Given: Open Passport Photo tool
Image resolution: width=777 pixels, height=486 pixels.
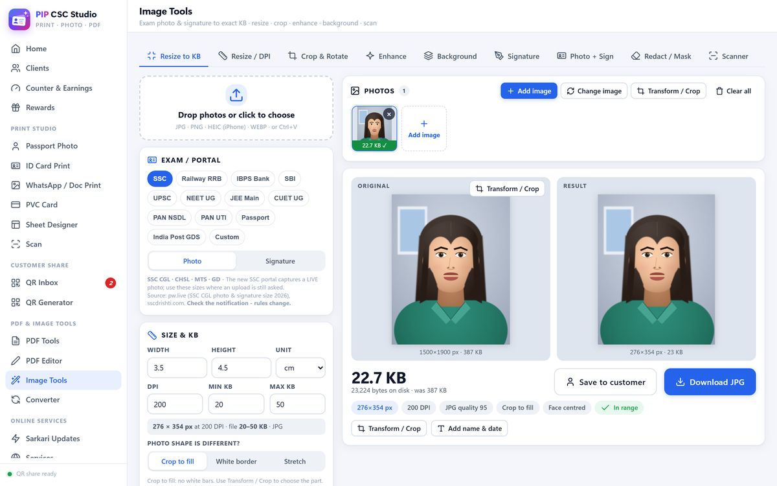Looking at the screenshot, I should (63, 146).
